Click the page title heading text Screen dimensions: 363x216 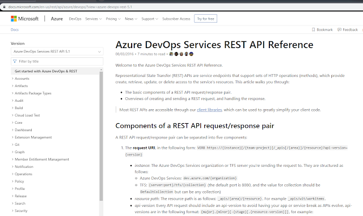[x=214, y=45]
